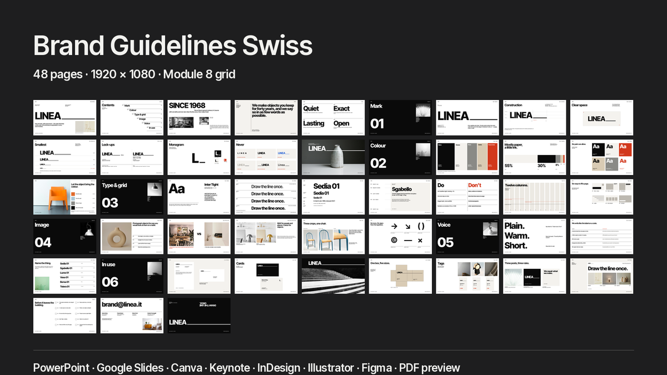The width and height of the screenshot is (667, 375).
Task: Select the final black LINEA closing slide
Action: pos(199,315)
